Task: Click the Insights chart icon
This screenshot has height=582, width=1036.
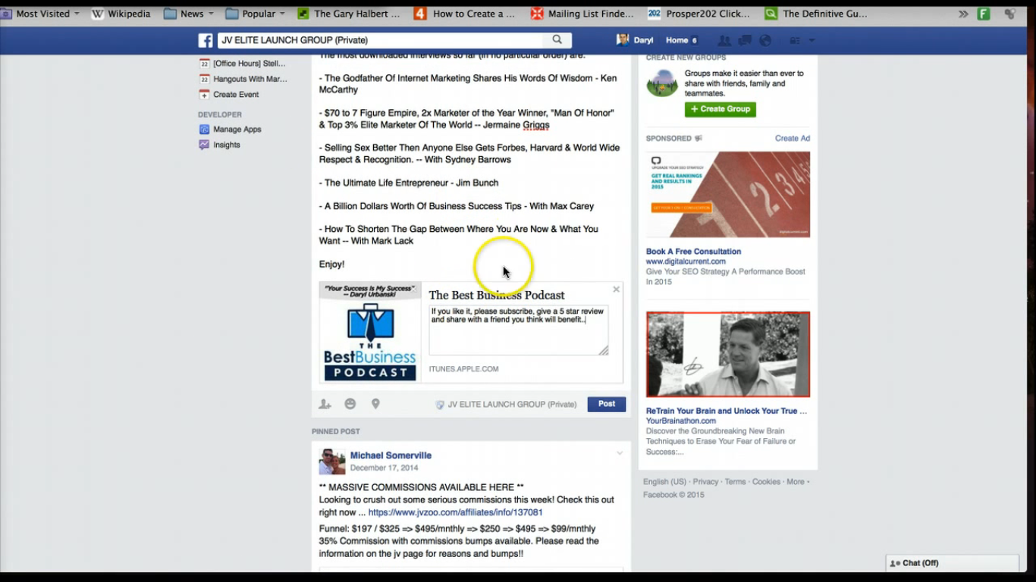Action: [x=204, y=145]
